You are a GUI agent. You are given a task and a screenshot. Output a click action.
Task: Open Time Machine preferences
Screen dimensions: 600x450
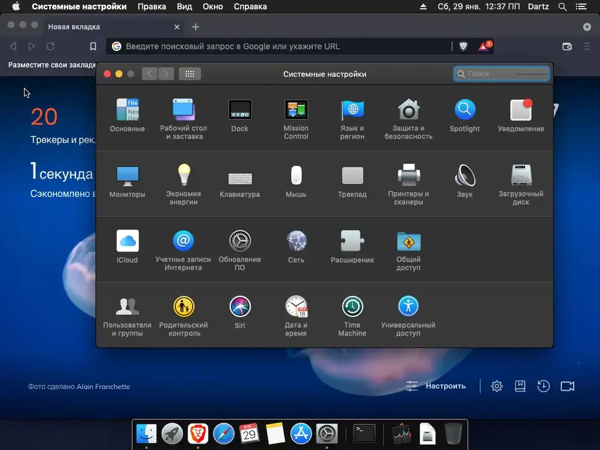(x=352, y=316)
